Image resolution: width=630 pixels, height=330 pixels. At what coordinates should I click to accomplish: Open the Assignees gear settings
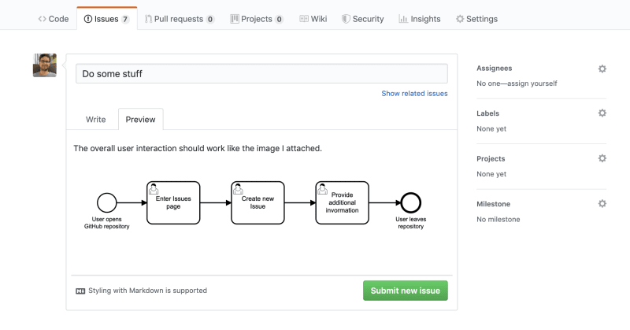[602, 69]
